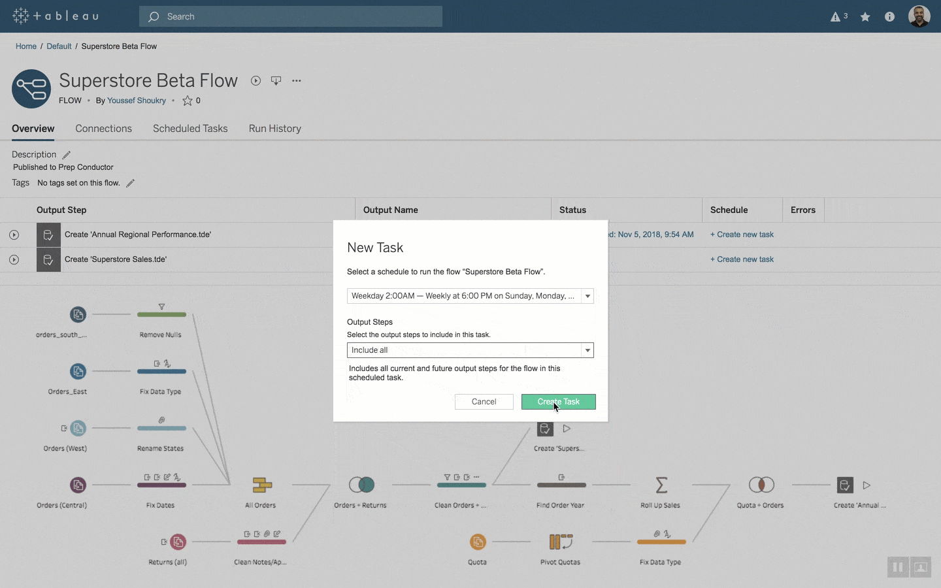Edit the Description using the pencil icon

(66, 155)
